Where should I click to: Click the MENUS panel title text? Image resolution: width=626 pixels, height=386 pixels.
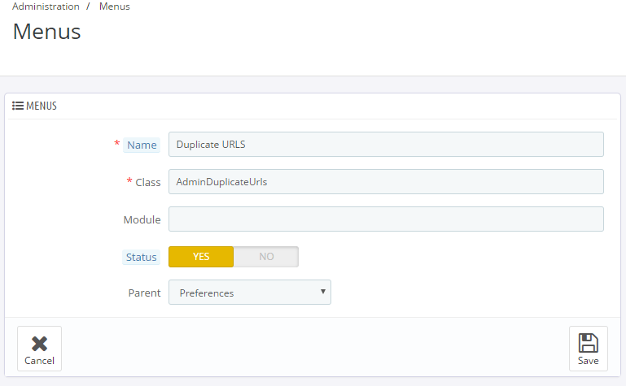tap(42, 106)
